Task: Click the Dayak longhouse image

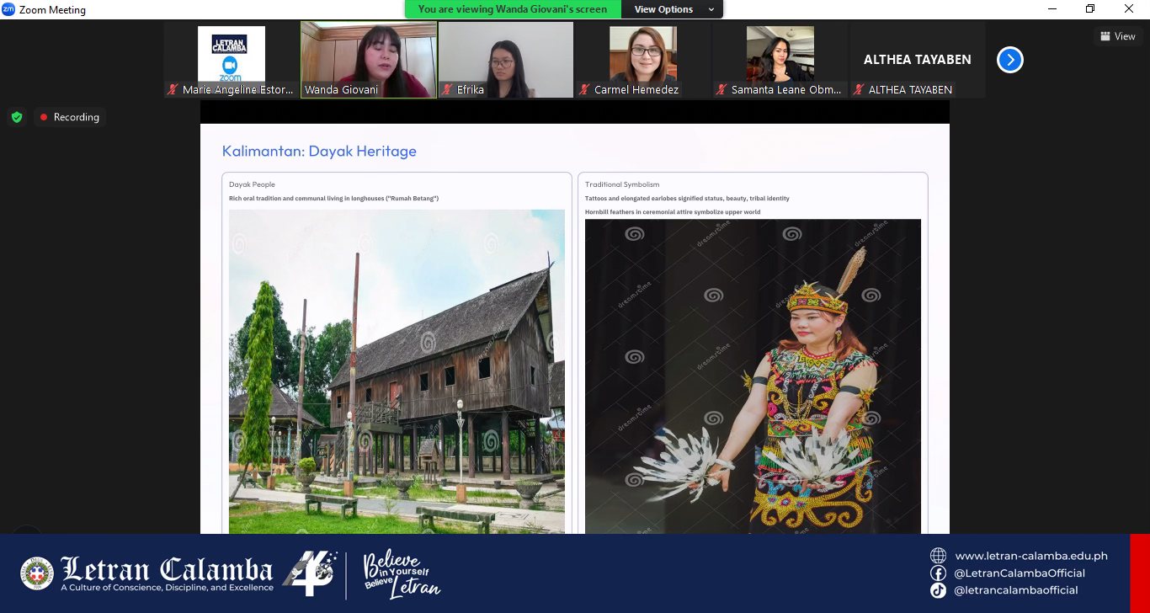Action: tap(397, 370)
